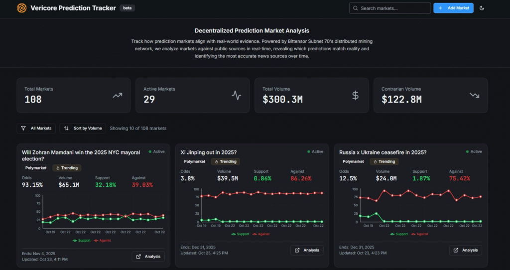Click the Vericore logo icon
This screenshot has height=270, width=510.
tap(22, 8)
